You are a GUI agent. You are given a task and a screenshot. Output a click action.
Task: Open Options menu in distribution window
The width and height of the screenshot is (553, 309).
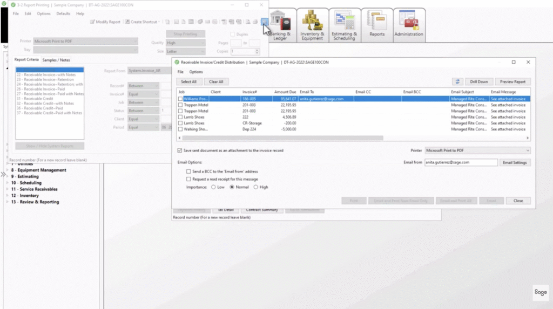click(195, 72)
